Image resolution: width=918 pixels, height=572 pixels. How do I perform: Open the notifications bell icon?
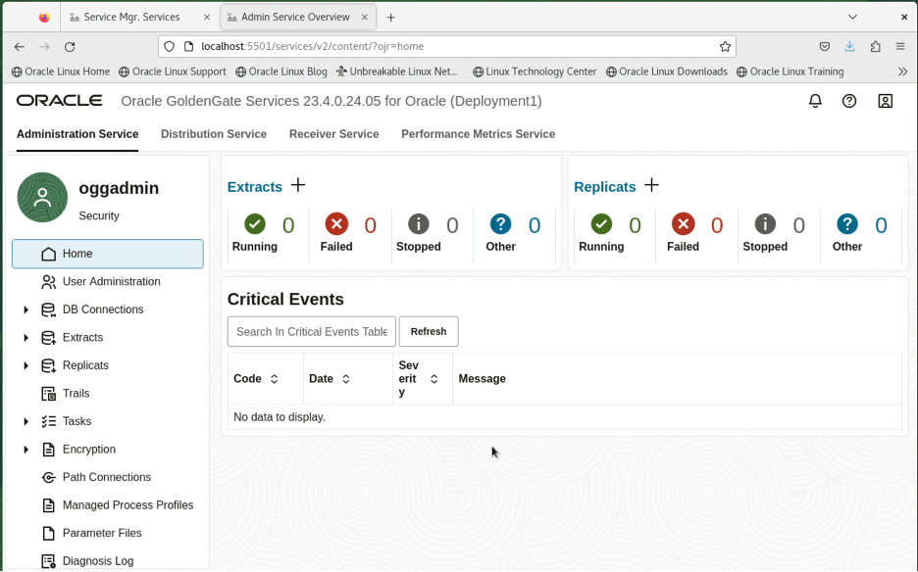point(815,101)
